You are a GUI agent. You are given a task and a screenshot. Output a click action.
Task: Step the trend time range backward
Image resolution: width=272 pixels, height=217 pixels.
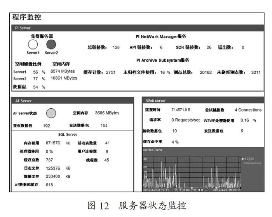[x=199, y=190]
